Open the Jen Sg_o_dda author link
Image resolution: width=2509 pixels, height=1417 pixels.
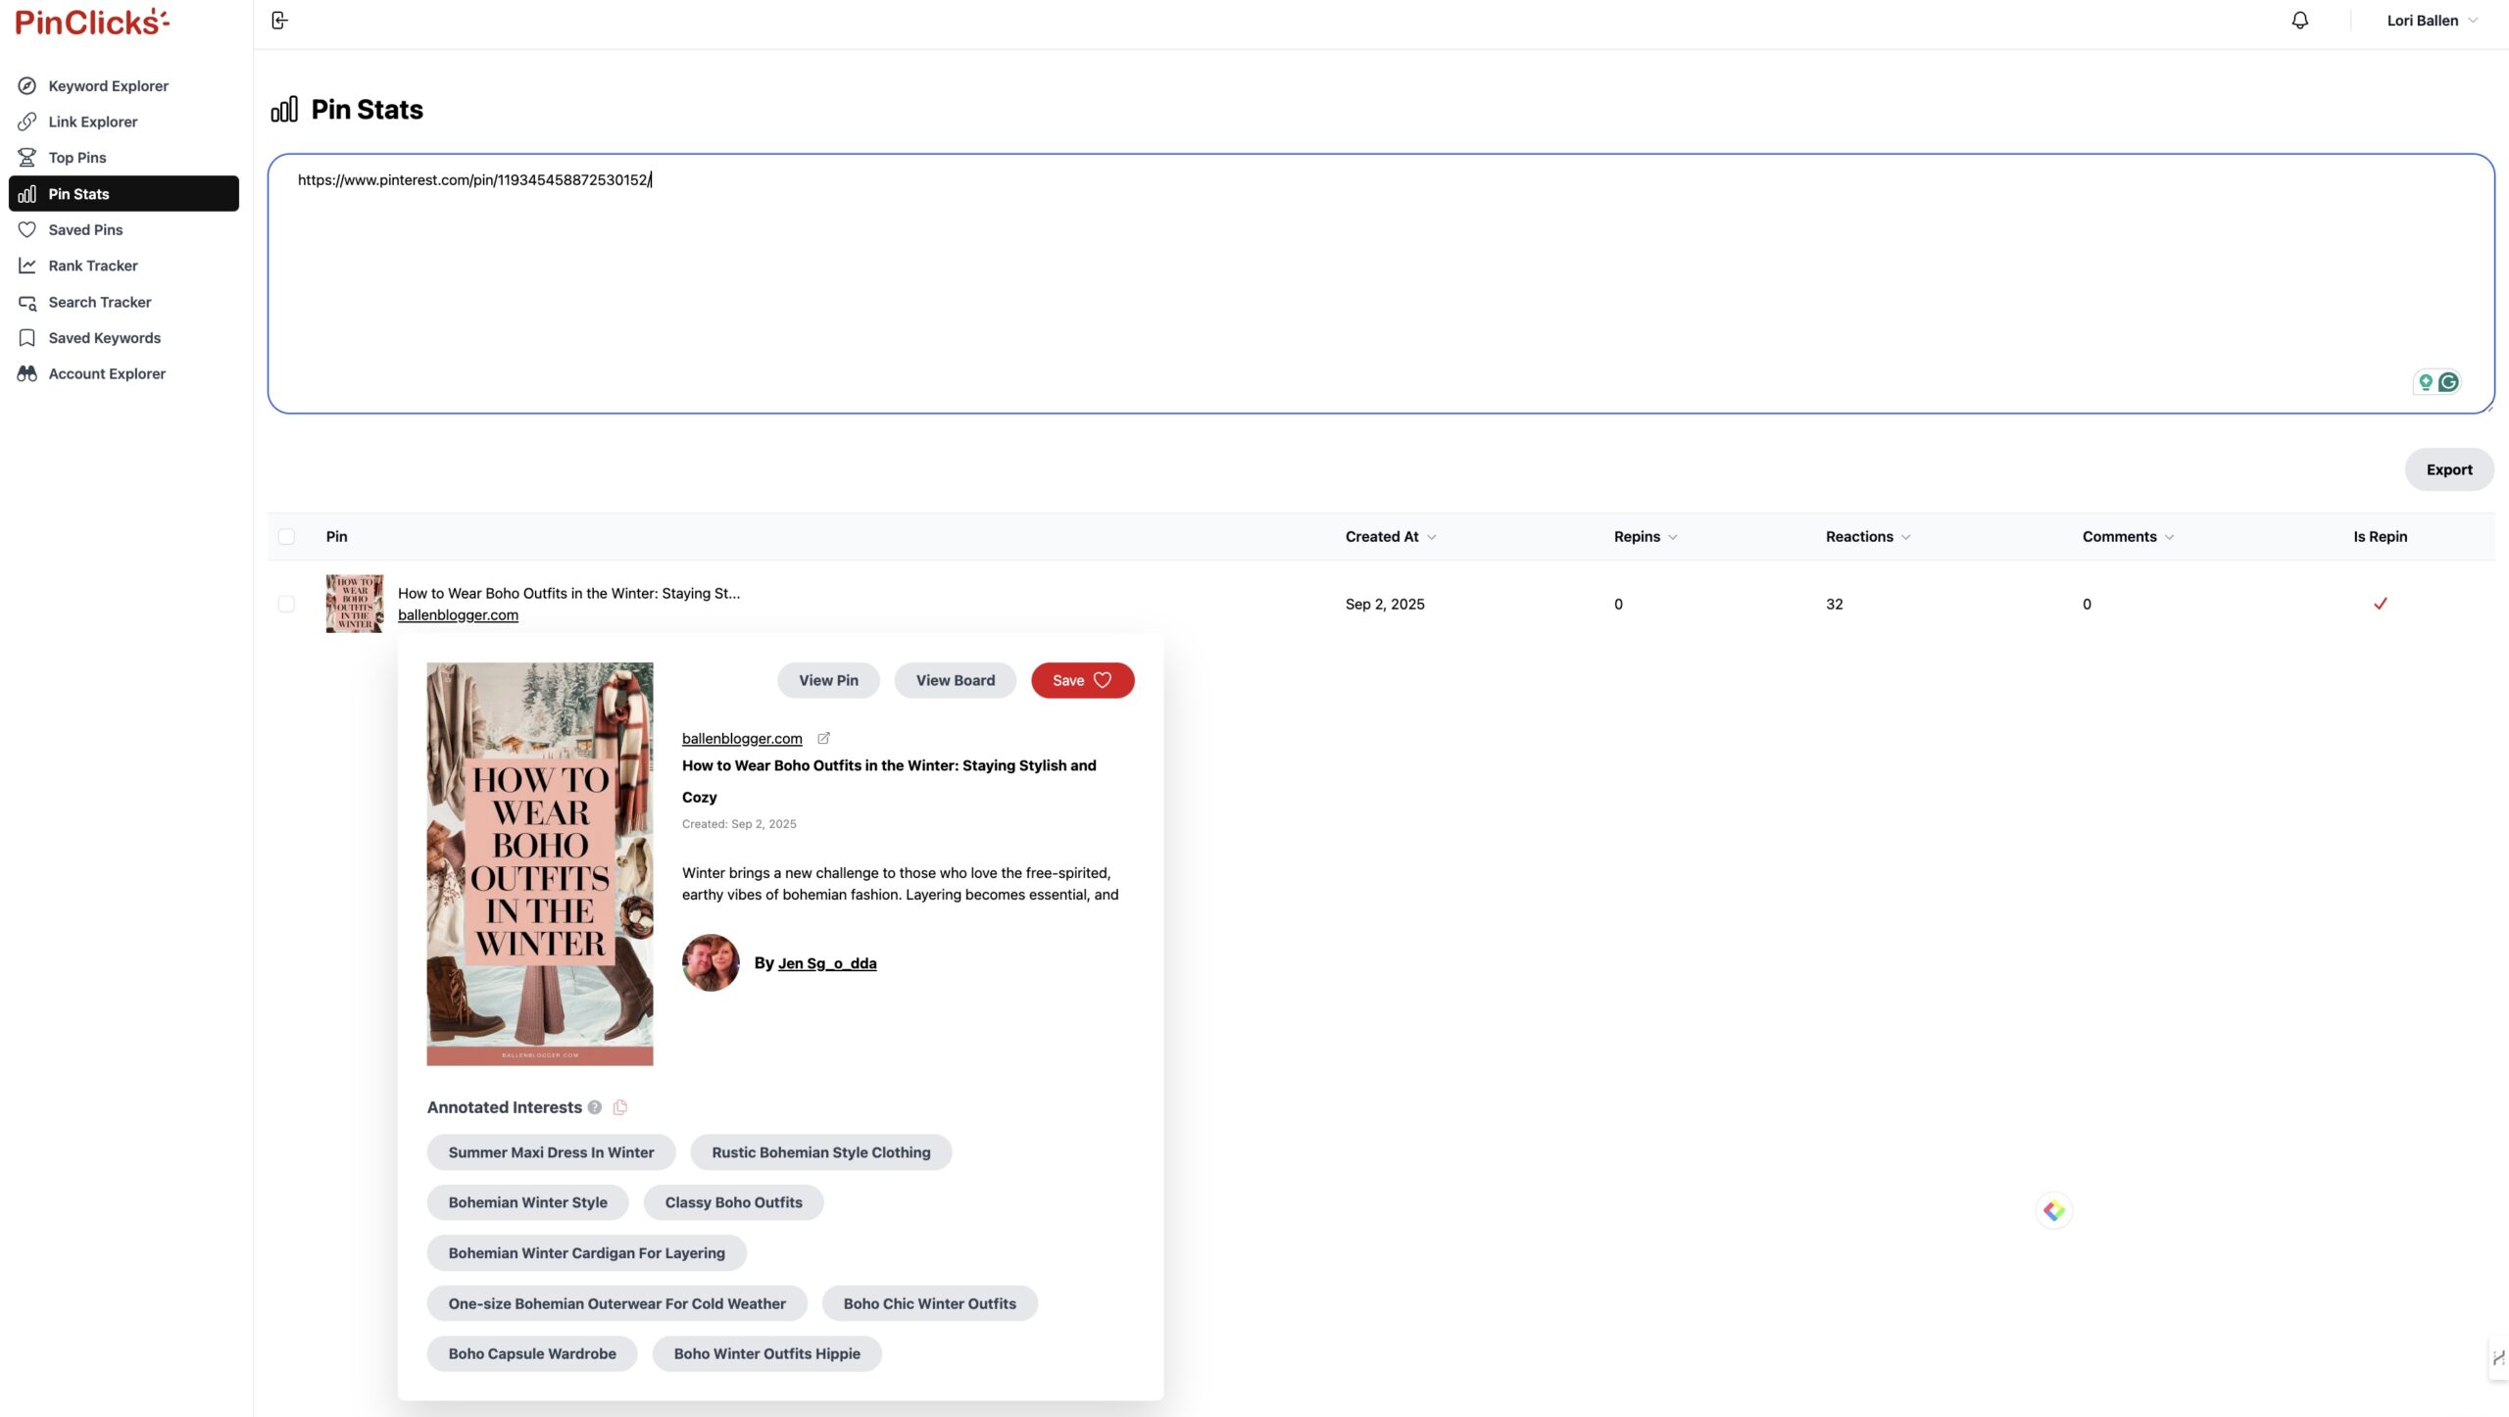pos(826,963)
